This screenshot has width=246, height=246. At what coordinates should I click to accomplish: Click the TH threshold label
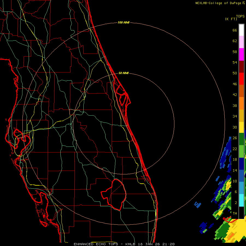[235, 213]
